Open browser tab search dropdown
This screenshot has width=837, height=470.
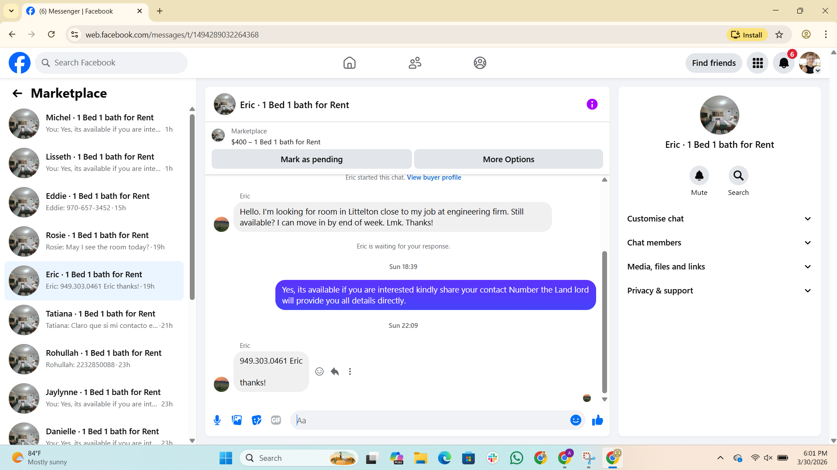11,11
